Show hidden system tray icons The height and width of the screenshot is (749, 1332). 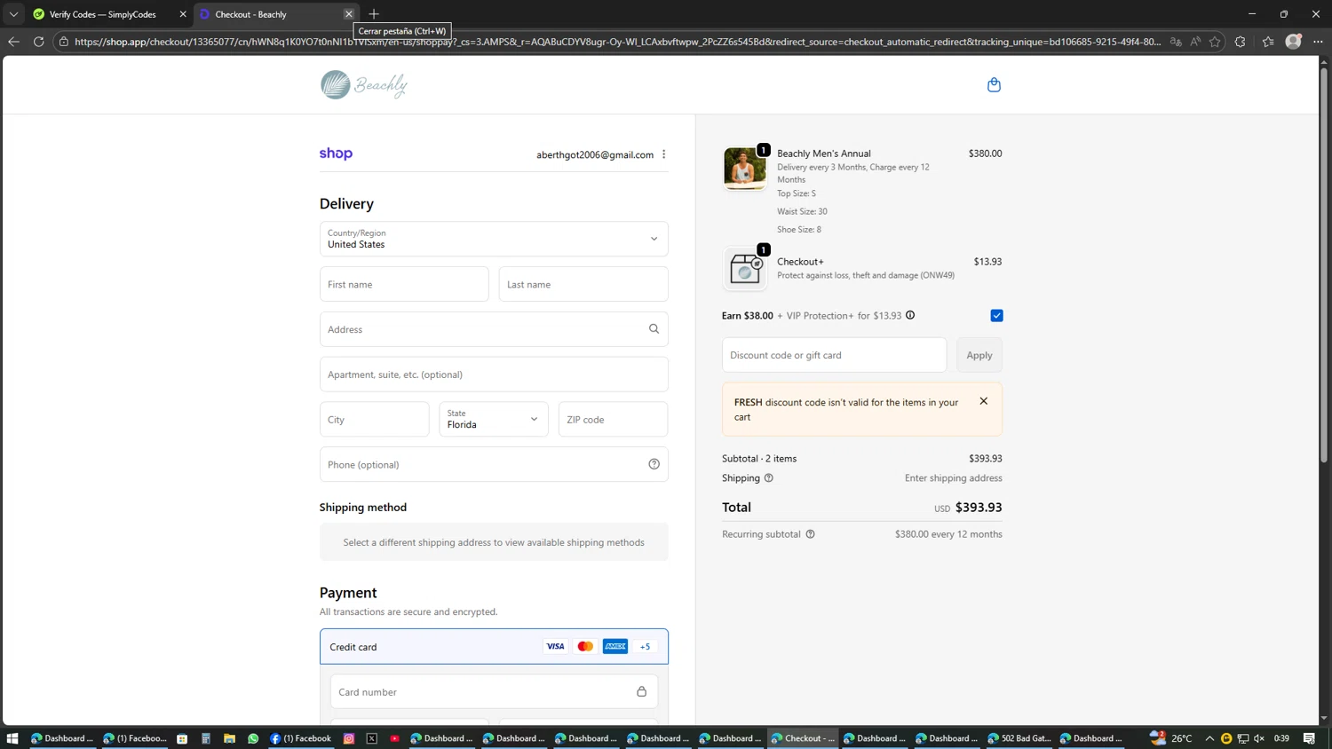(1209, 738)
